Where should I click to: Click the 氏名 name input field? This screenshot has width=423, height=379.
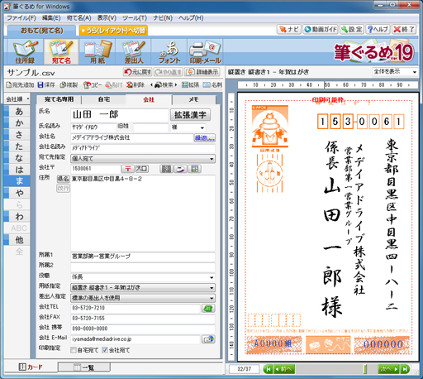[x=120, y=115]
